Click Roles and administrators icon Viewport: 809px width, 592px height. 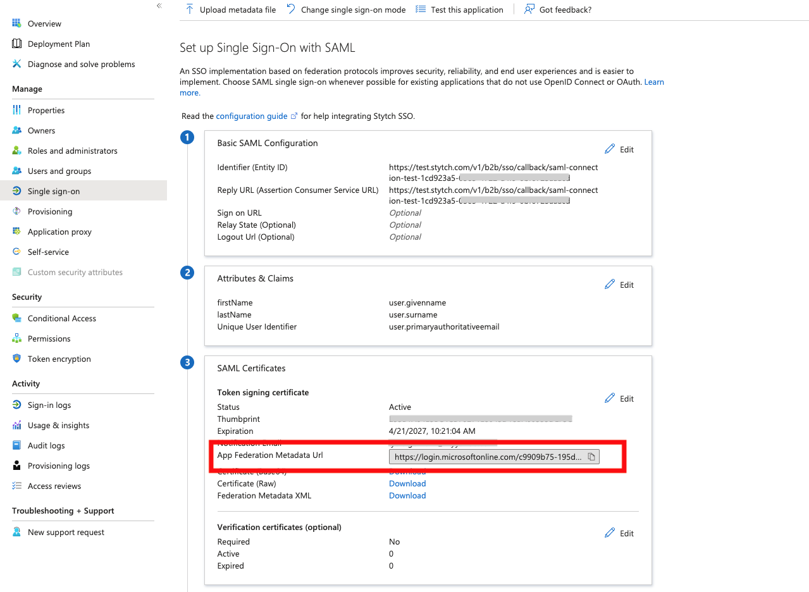click(16, 151)
